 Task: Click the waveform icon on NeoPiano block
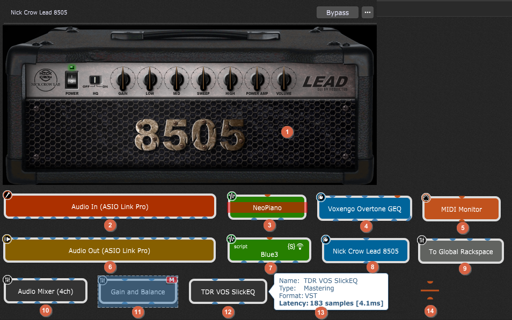point(231,196)
